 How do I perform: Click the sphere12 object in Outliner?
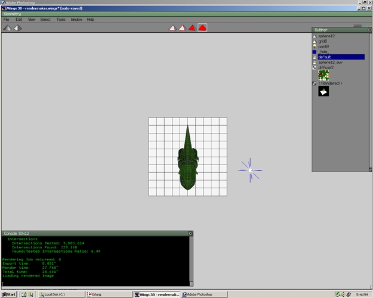(326, 36)
